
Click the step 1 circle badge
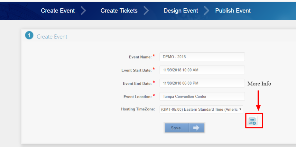pyautogui.click(x=29, y=36)
